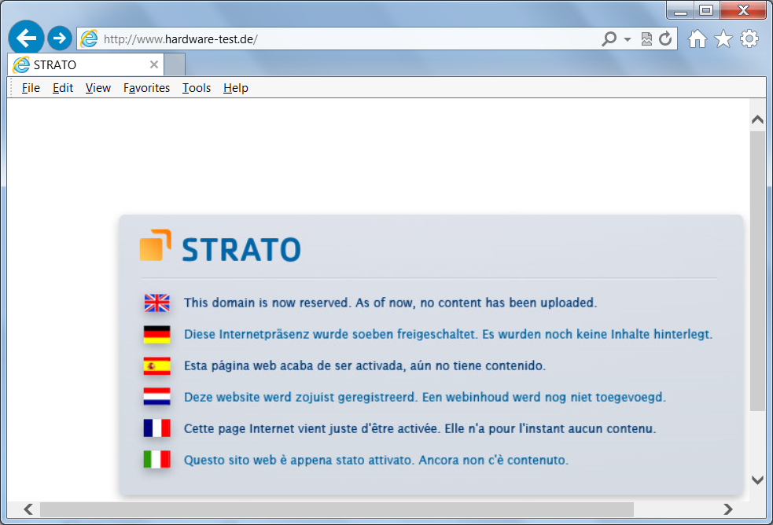773x525 pixels.
Task: Click the search magnifier in address bar
Action: pyautogui.click(x=609, y=39)
